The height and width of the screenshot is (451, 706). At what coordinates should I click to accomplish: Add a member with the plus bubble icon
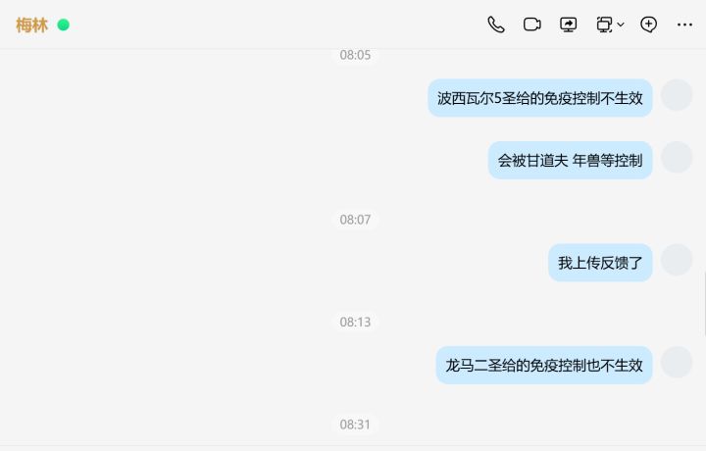point(648,25)
